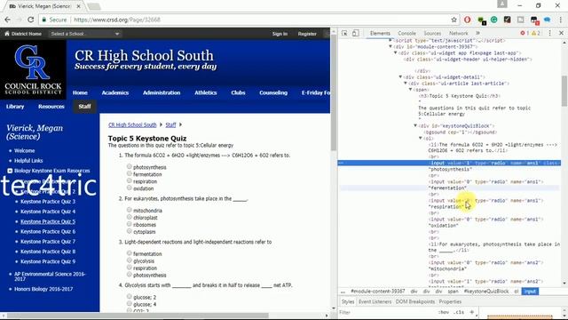Switch to DevTools Sources tab
This screenshot has width=568, height=320.
(x=432, y=33)
